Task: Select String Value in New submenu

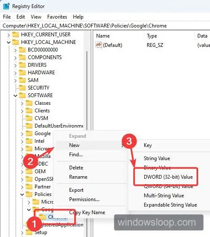Action: click(157, 158)
